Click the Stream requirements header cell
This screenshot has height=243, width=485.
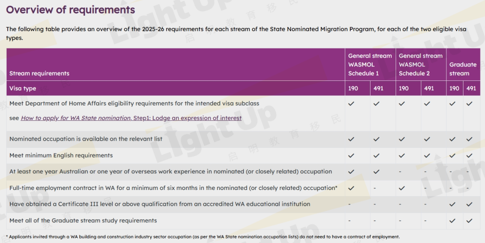40,73
